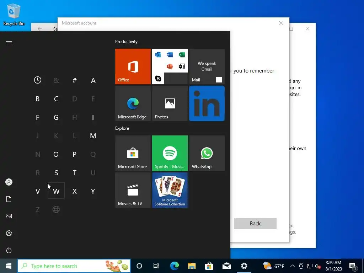Click the Windows Start button
The width and height of the screenshot is (364, 273).
pos(9,266)
